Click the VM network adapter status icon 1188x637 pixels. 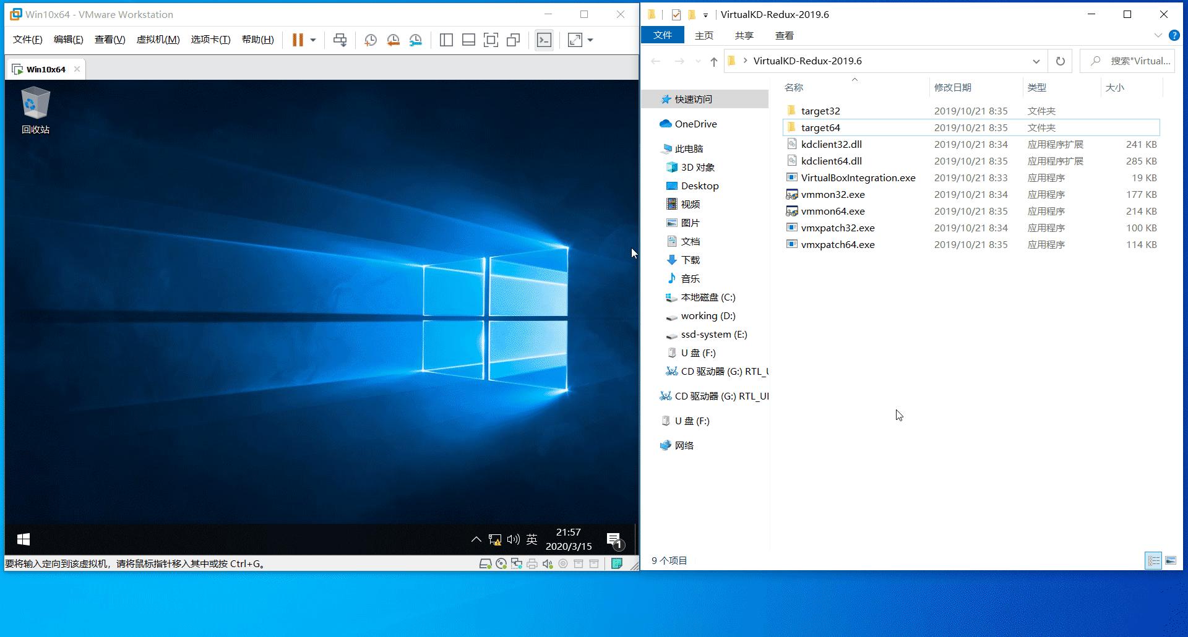[x=517, y=563]
